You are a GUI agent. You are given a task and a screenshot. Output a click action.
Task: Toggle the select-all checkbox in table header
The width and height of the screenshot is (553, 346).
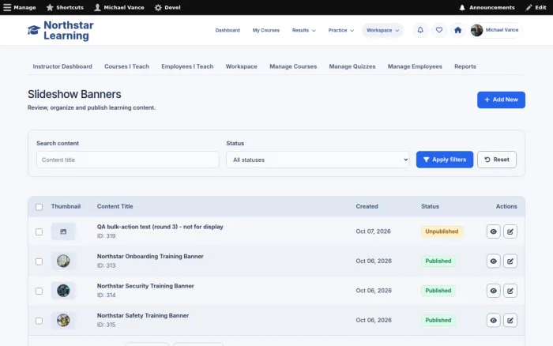[39, 207]
